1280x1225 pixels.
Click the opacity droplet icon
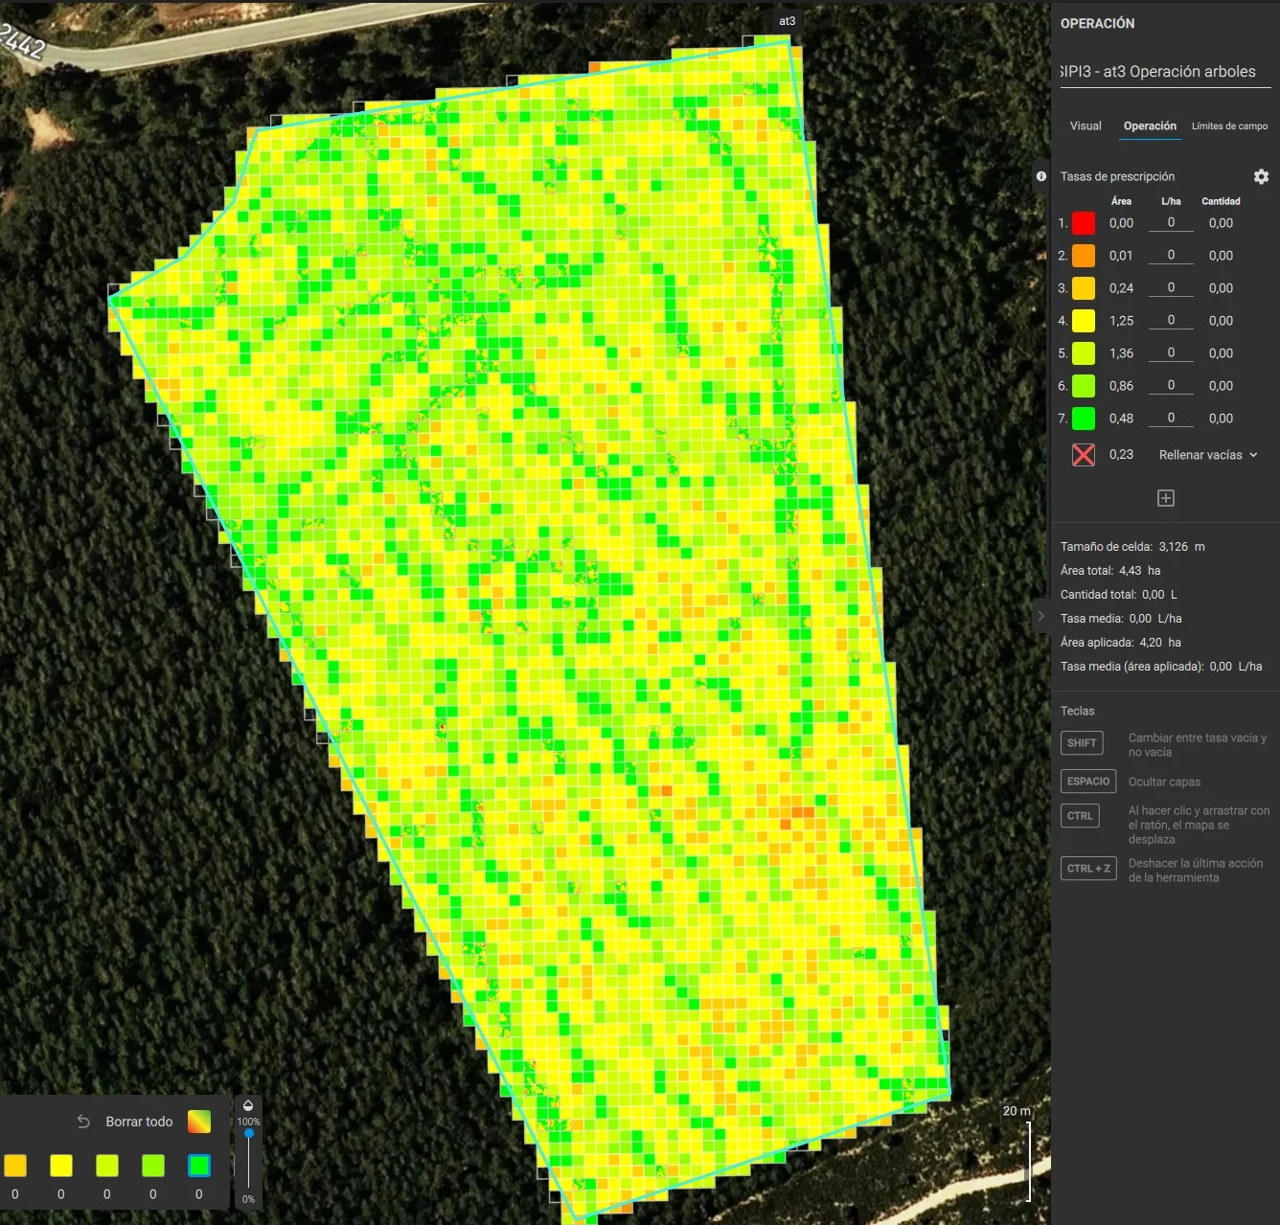click(x=248, y=1105)
